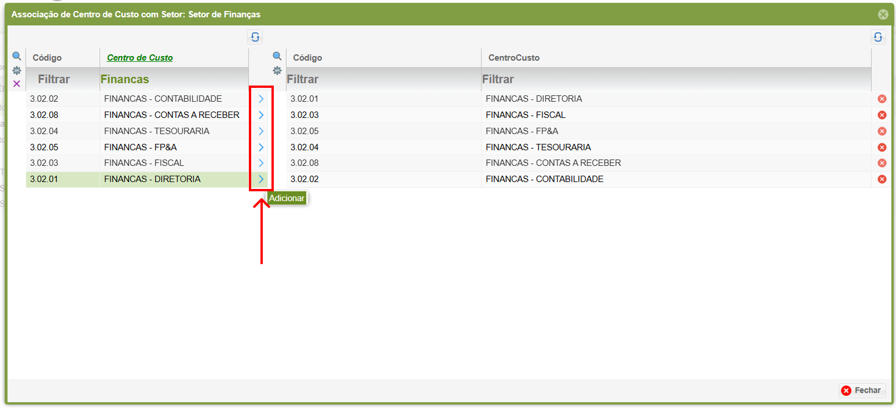This screenshot has width=896, height=408.
Task: Select the FINANCAS - CONTAS A RECEBER left row
Action: (x=171, y=115)
